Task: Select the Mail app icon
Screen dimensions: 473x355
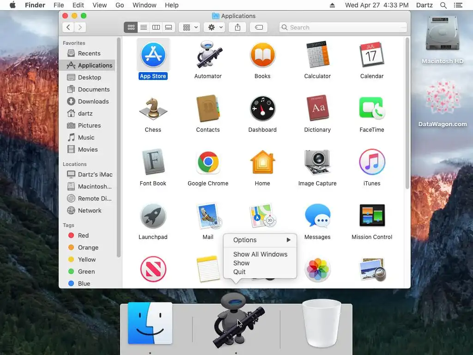Action: [x=209, y=216]
